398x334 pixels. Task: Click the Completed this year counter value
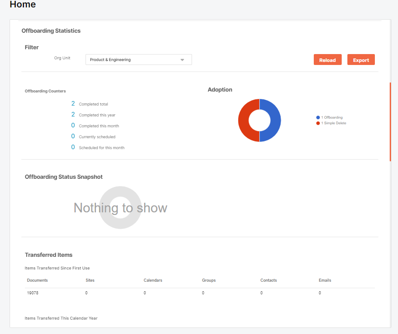[73, 114]
